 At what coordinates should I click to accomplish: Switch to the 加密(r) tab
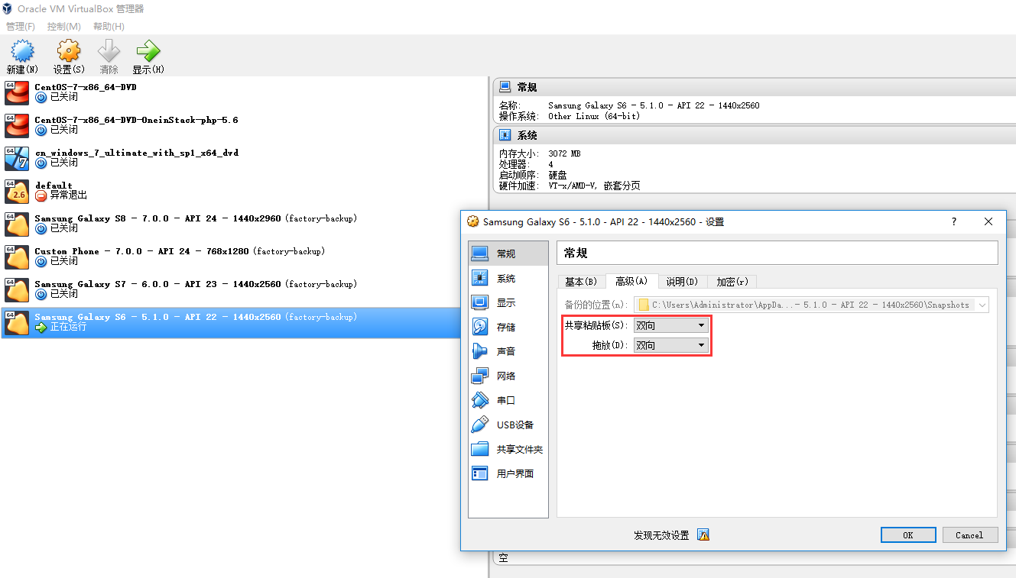click(732, 282)
